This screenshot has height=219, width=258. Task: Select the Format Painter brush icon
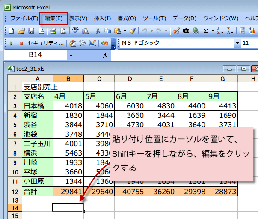[132, 31]
